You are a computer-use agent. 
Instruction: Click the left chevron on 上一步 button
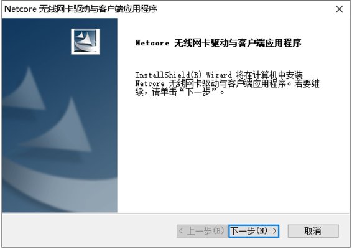(x=181, y=231)
